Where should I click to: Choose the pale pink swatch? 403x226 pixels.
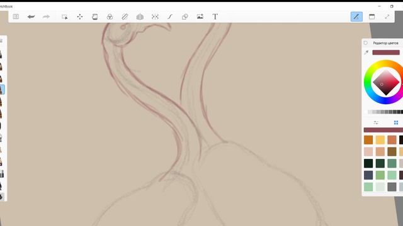click(x=368, y=152)
